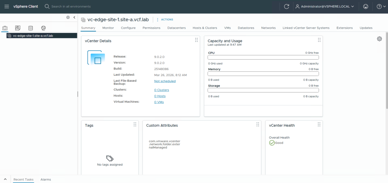Screen dimensions: 388x183
Task: Open the Permissions tab
Action: point(151,28)
